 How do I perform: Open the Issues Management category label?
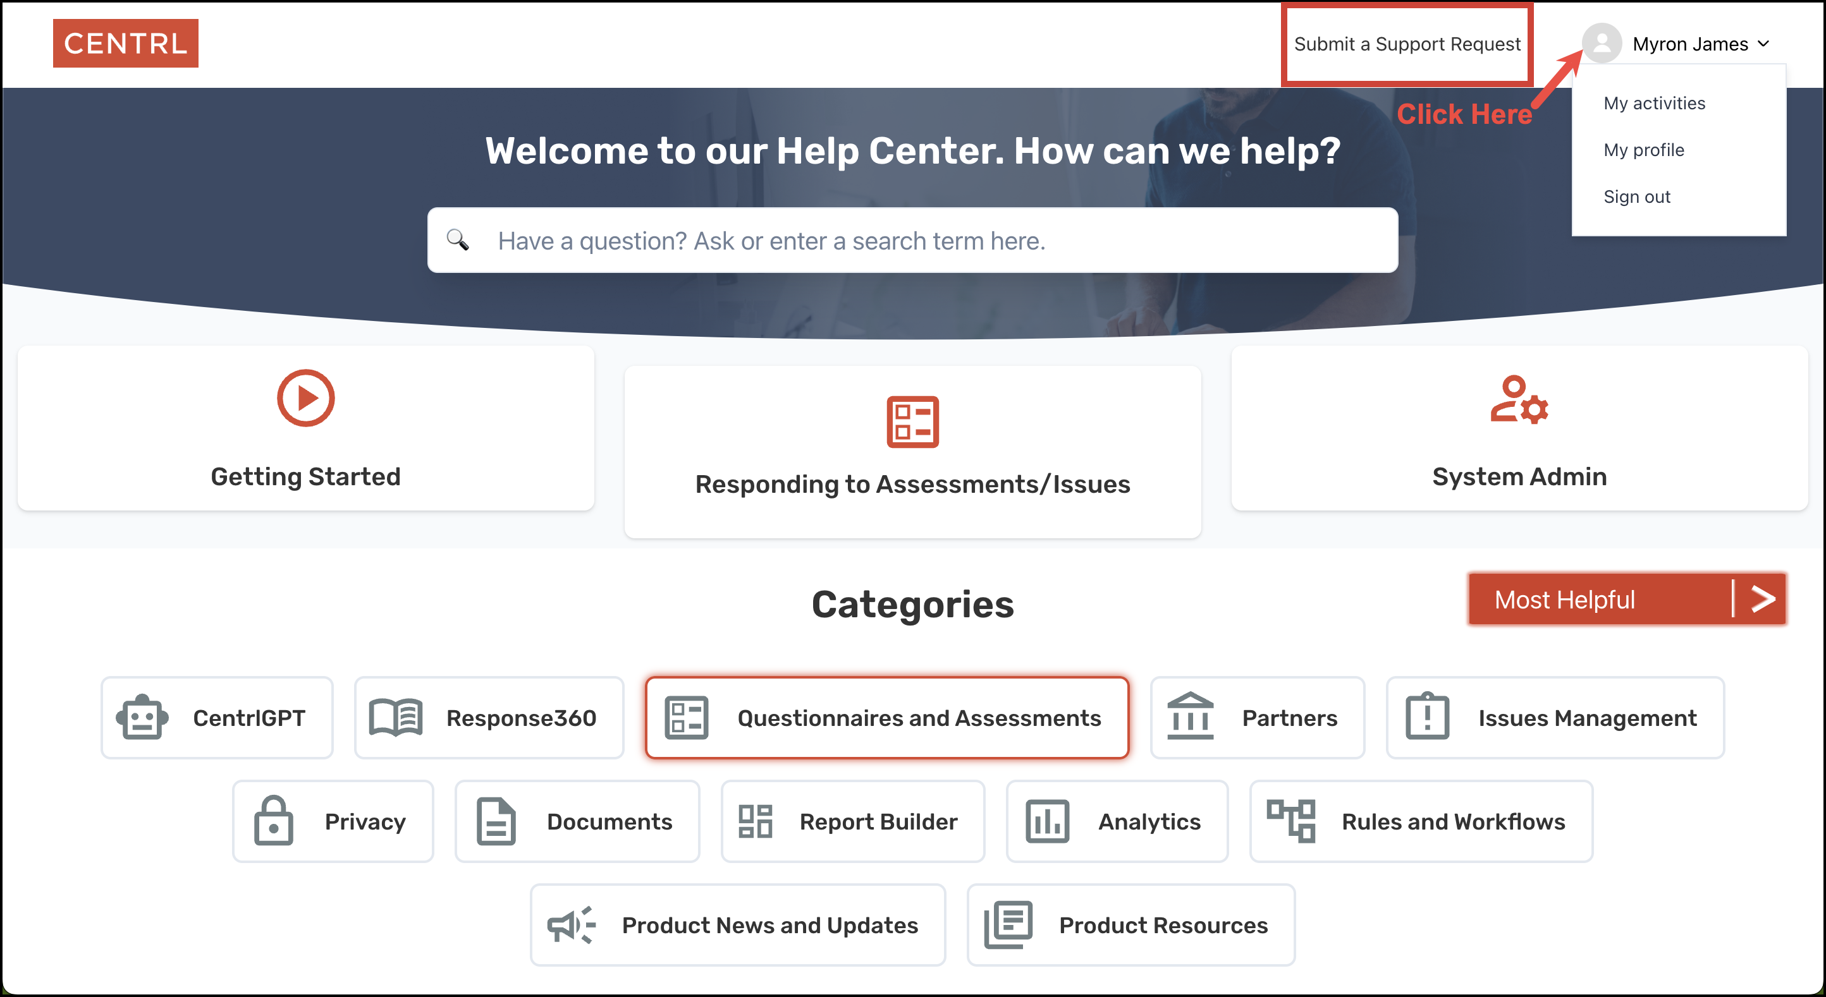[x=1587, y=718]
